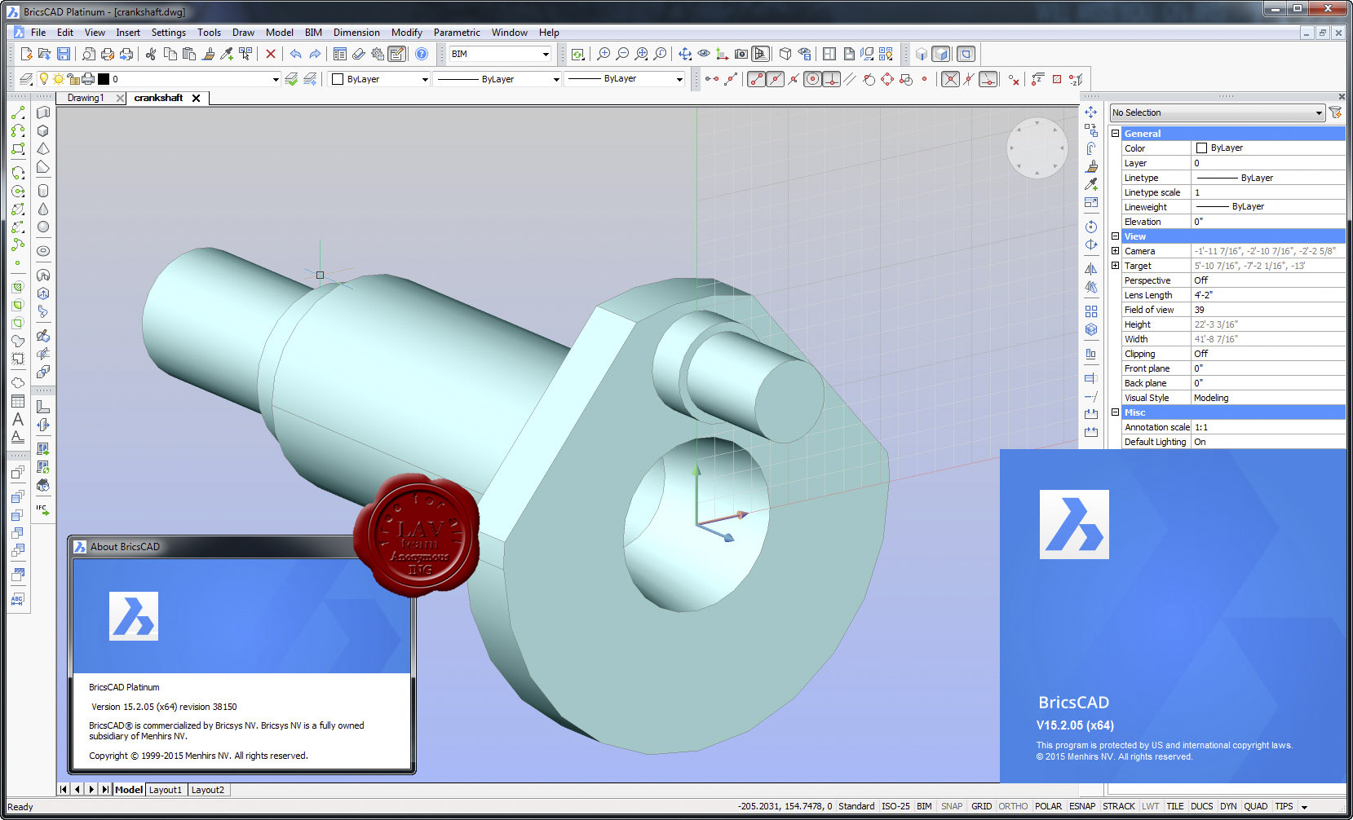Click the Cut scissors icon
This screenshot has height=820, width=1353.
(x=151, y=54)
